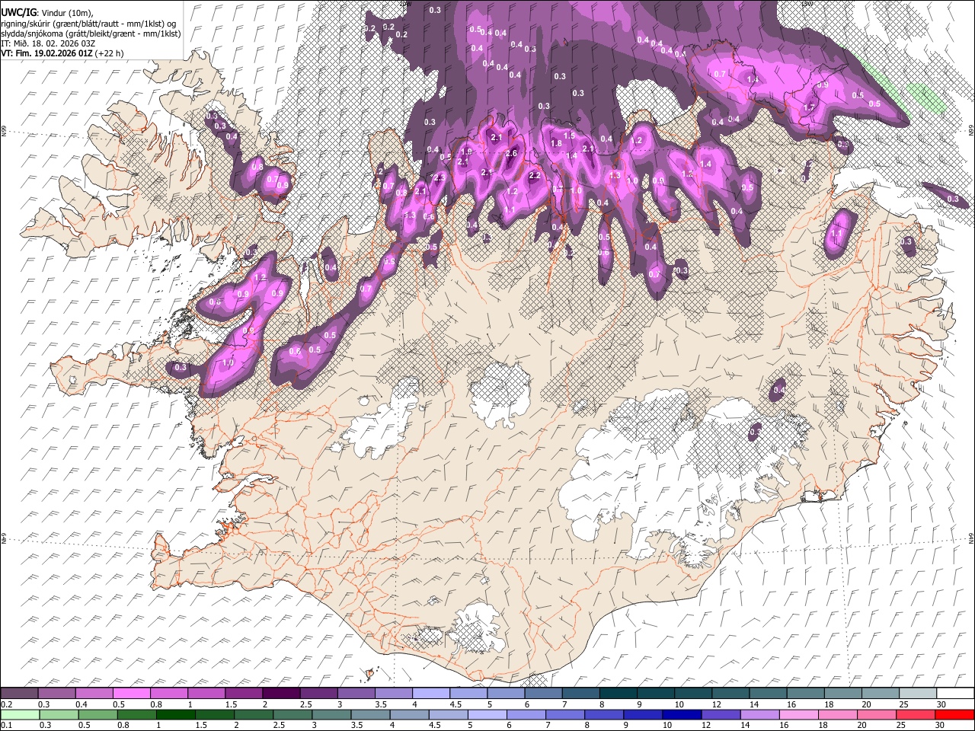Click the 'IT: Mið. 18. 02. 2026 03Z' line

pyautogui.click(x=48, y=43)
